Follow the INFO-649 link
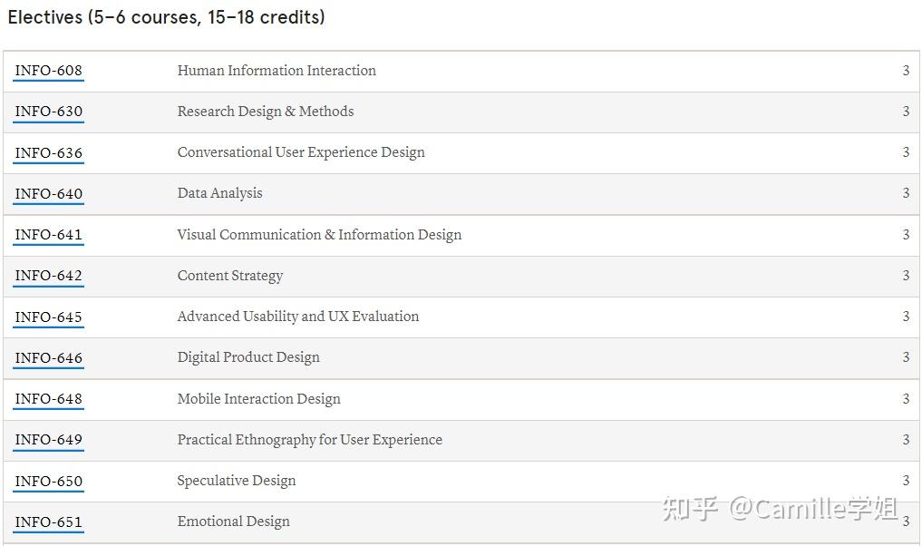Image resolution: width=922 pixels, height=546 pixels. [48, 440]
